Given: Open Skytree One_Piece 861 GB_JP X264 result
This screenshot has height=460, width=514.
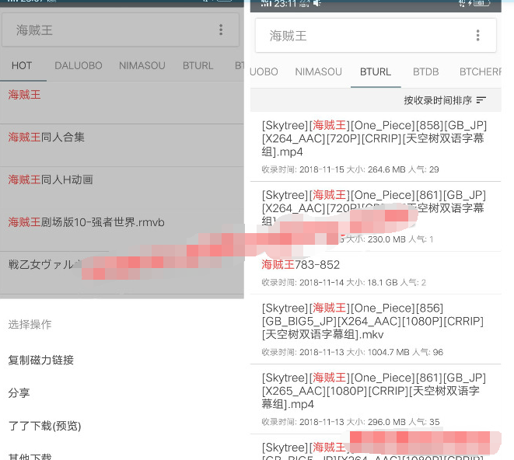Looking at the screenshot, I should click(376, 217).
